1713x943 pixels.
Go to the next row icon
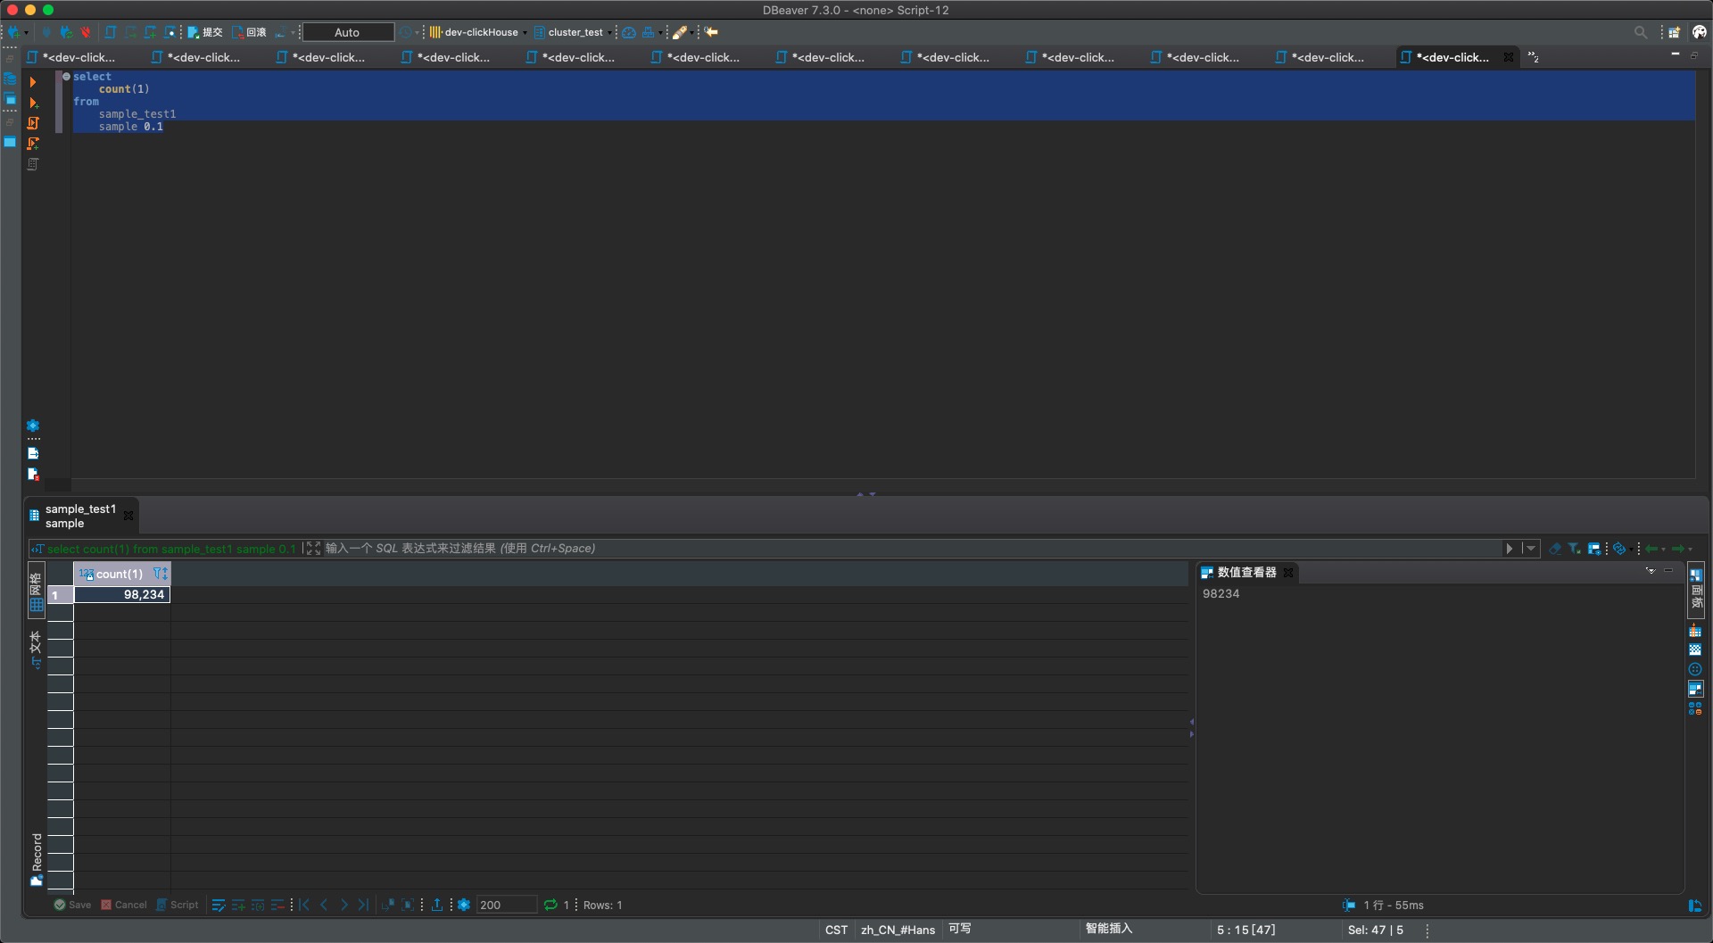tap(343, 905)
